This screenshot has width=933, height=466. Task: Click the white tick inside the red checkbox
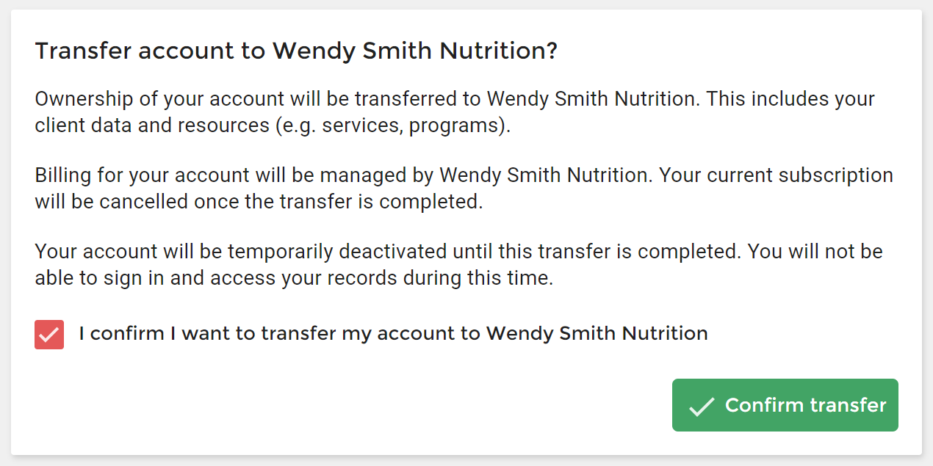(49, 335)
